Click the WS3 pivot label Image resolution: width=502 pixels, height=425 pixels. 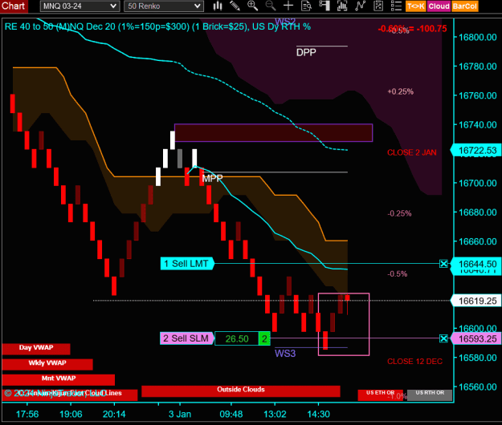[285, 354]
